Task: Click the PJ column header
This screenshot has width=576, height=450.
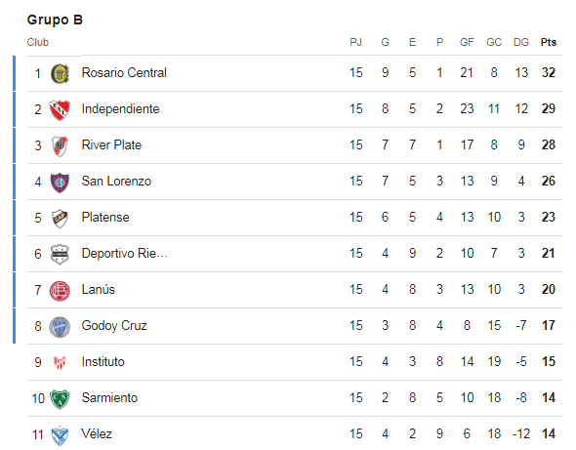Action: pyautogui.click(x=356, y=42)
